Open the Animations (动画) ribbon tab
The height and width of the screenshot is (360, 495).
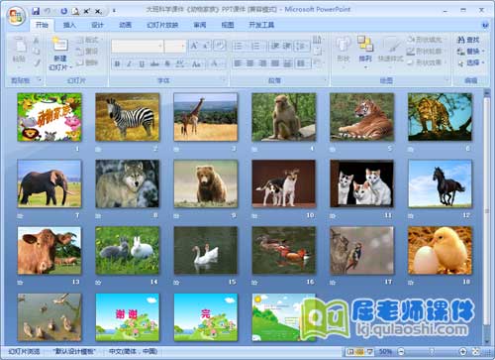[x=125, y=25]
